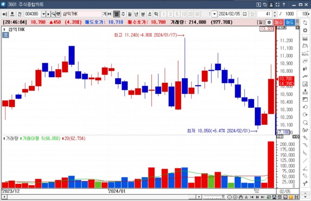
Task: Click the zoom-out minus circle icon
Action: coord(229,197)
